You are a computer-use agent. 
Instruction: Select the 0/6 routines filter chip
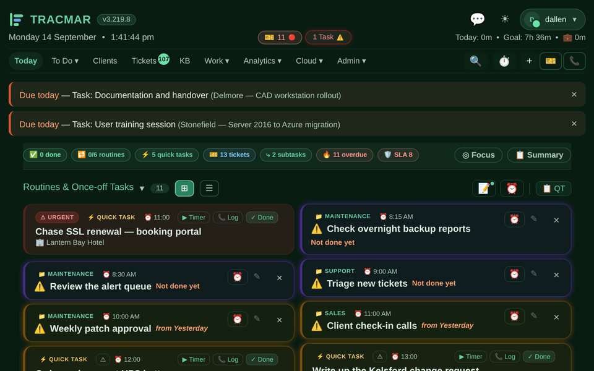tap(101, 155)
